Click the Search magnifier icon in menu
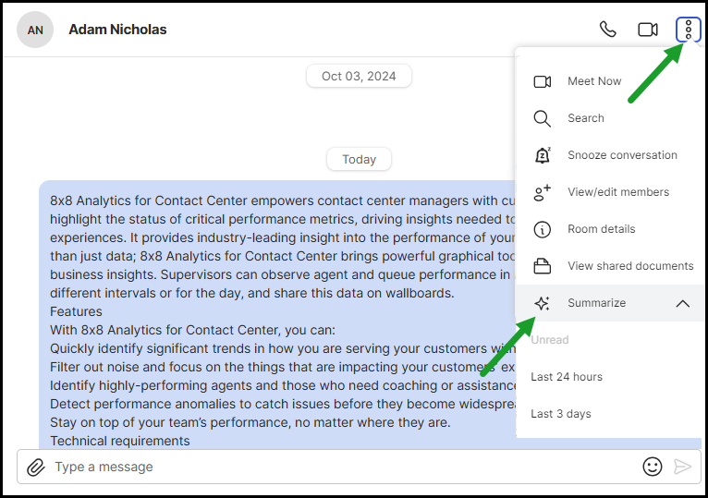The height and width of the screenshot is (498, 708). click(x=542, y=118)
